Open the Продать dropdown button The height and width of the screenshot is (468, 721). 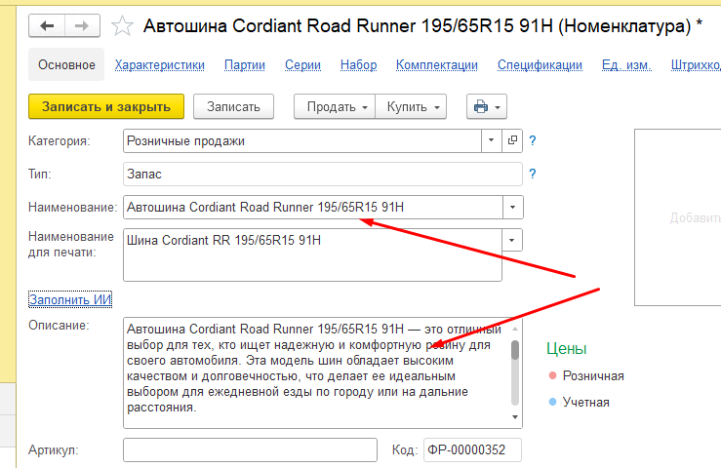[x=335, y=106]
